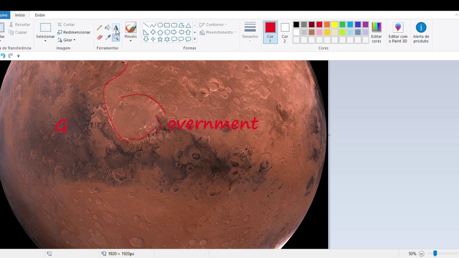The image size is (459, 258).
Task: Pick the orange color swatch
Action: (327, 25)
